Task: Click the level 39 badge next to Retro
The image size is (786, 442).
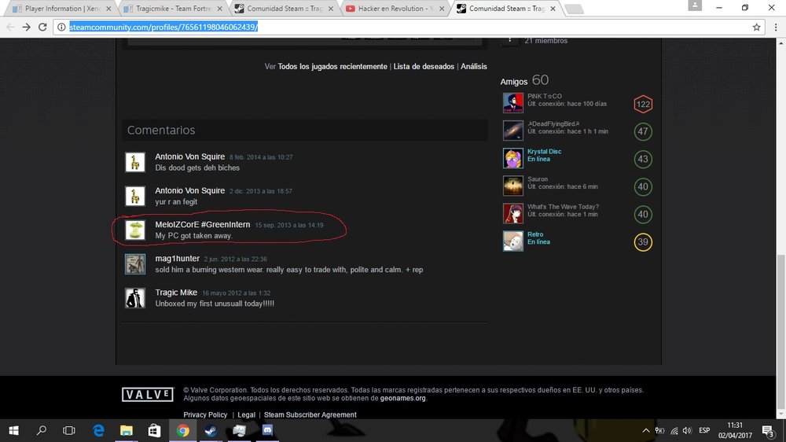Action: click(643, 241)
